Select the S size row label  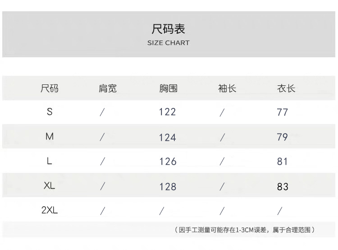tap(50, 111)
